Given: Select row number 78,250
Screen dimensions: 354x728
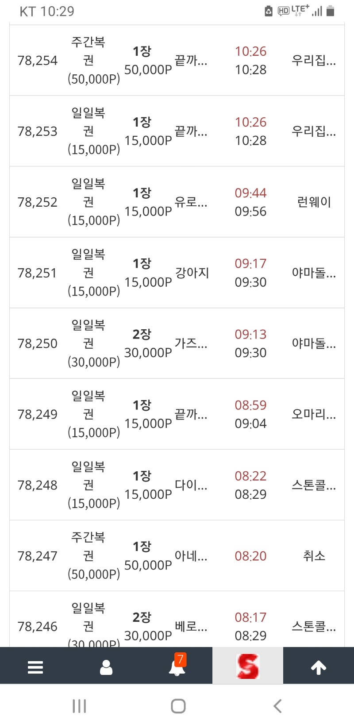Looking at the screenshot, I should (x=38, y=343).
